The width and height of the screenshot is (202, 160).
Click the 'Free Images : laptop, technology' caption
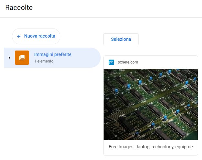(x=151, y=147)
